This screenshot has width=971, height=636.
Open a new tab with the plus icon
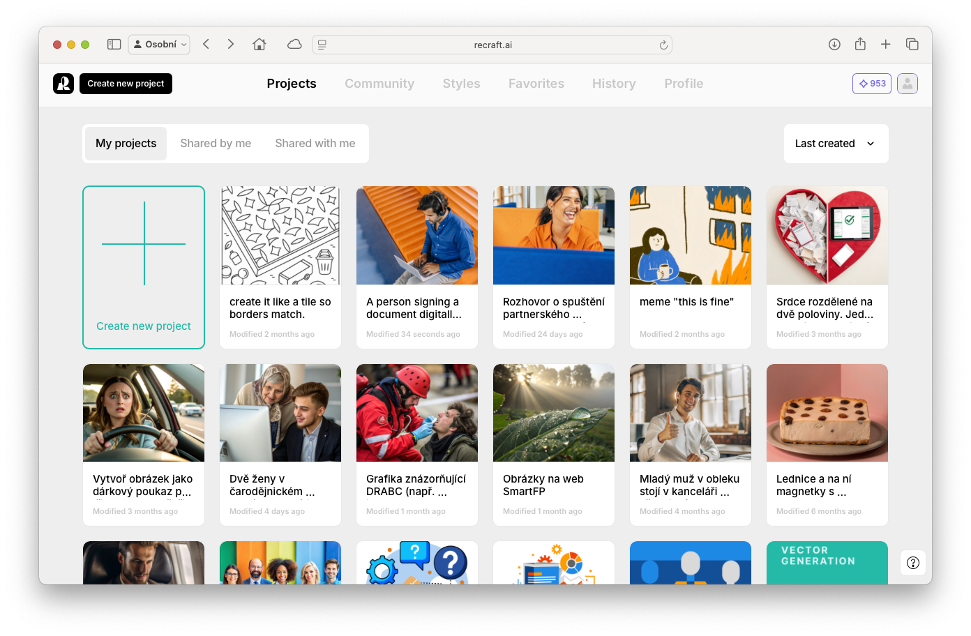886,44
